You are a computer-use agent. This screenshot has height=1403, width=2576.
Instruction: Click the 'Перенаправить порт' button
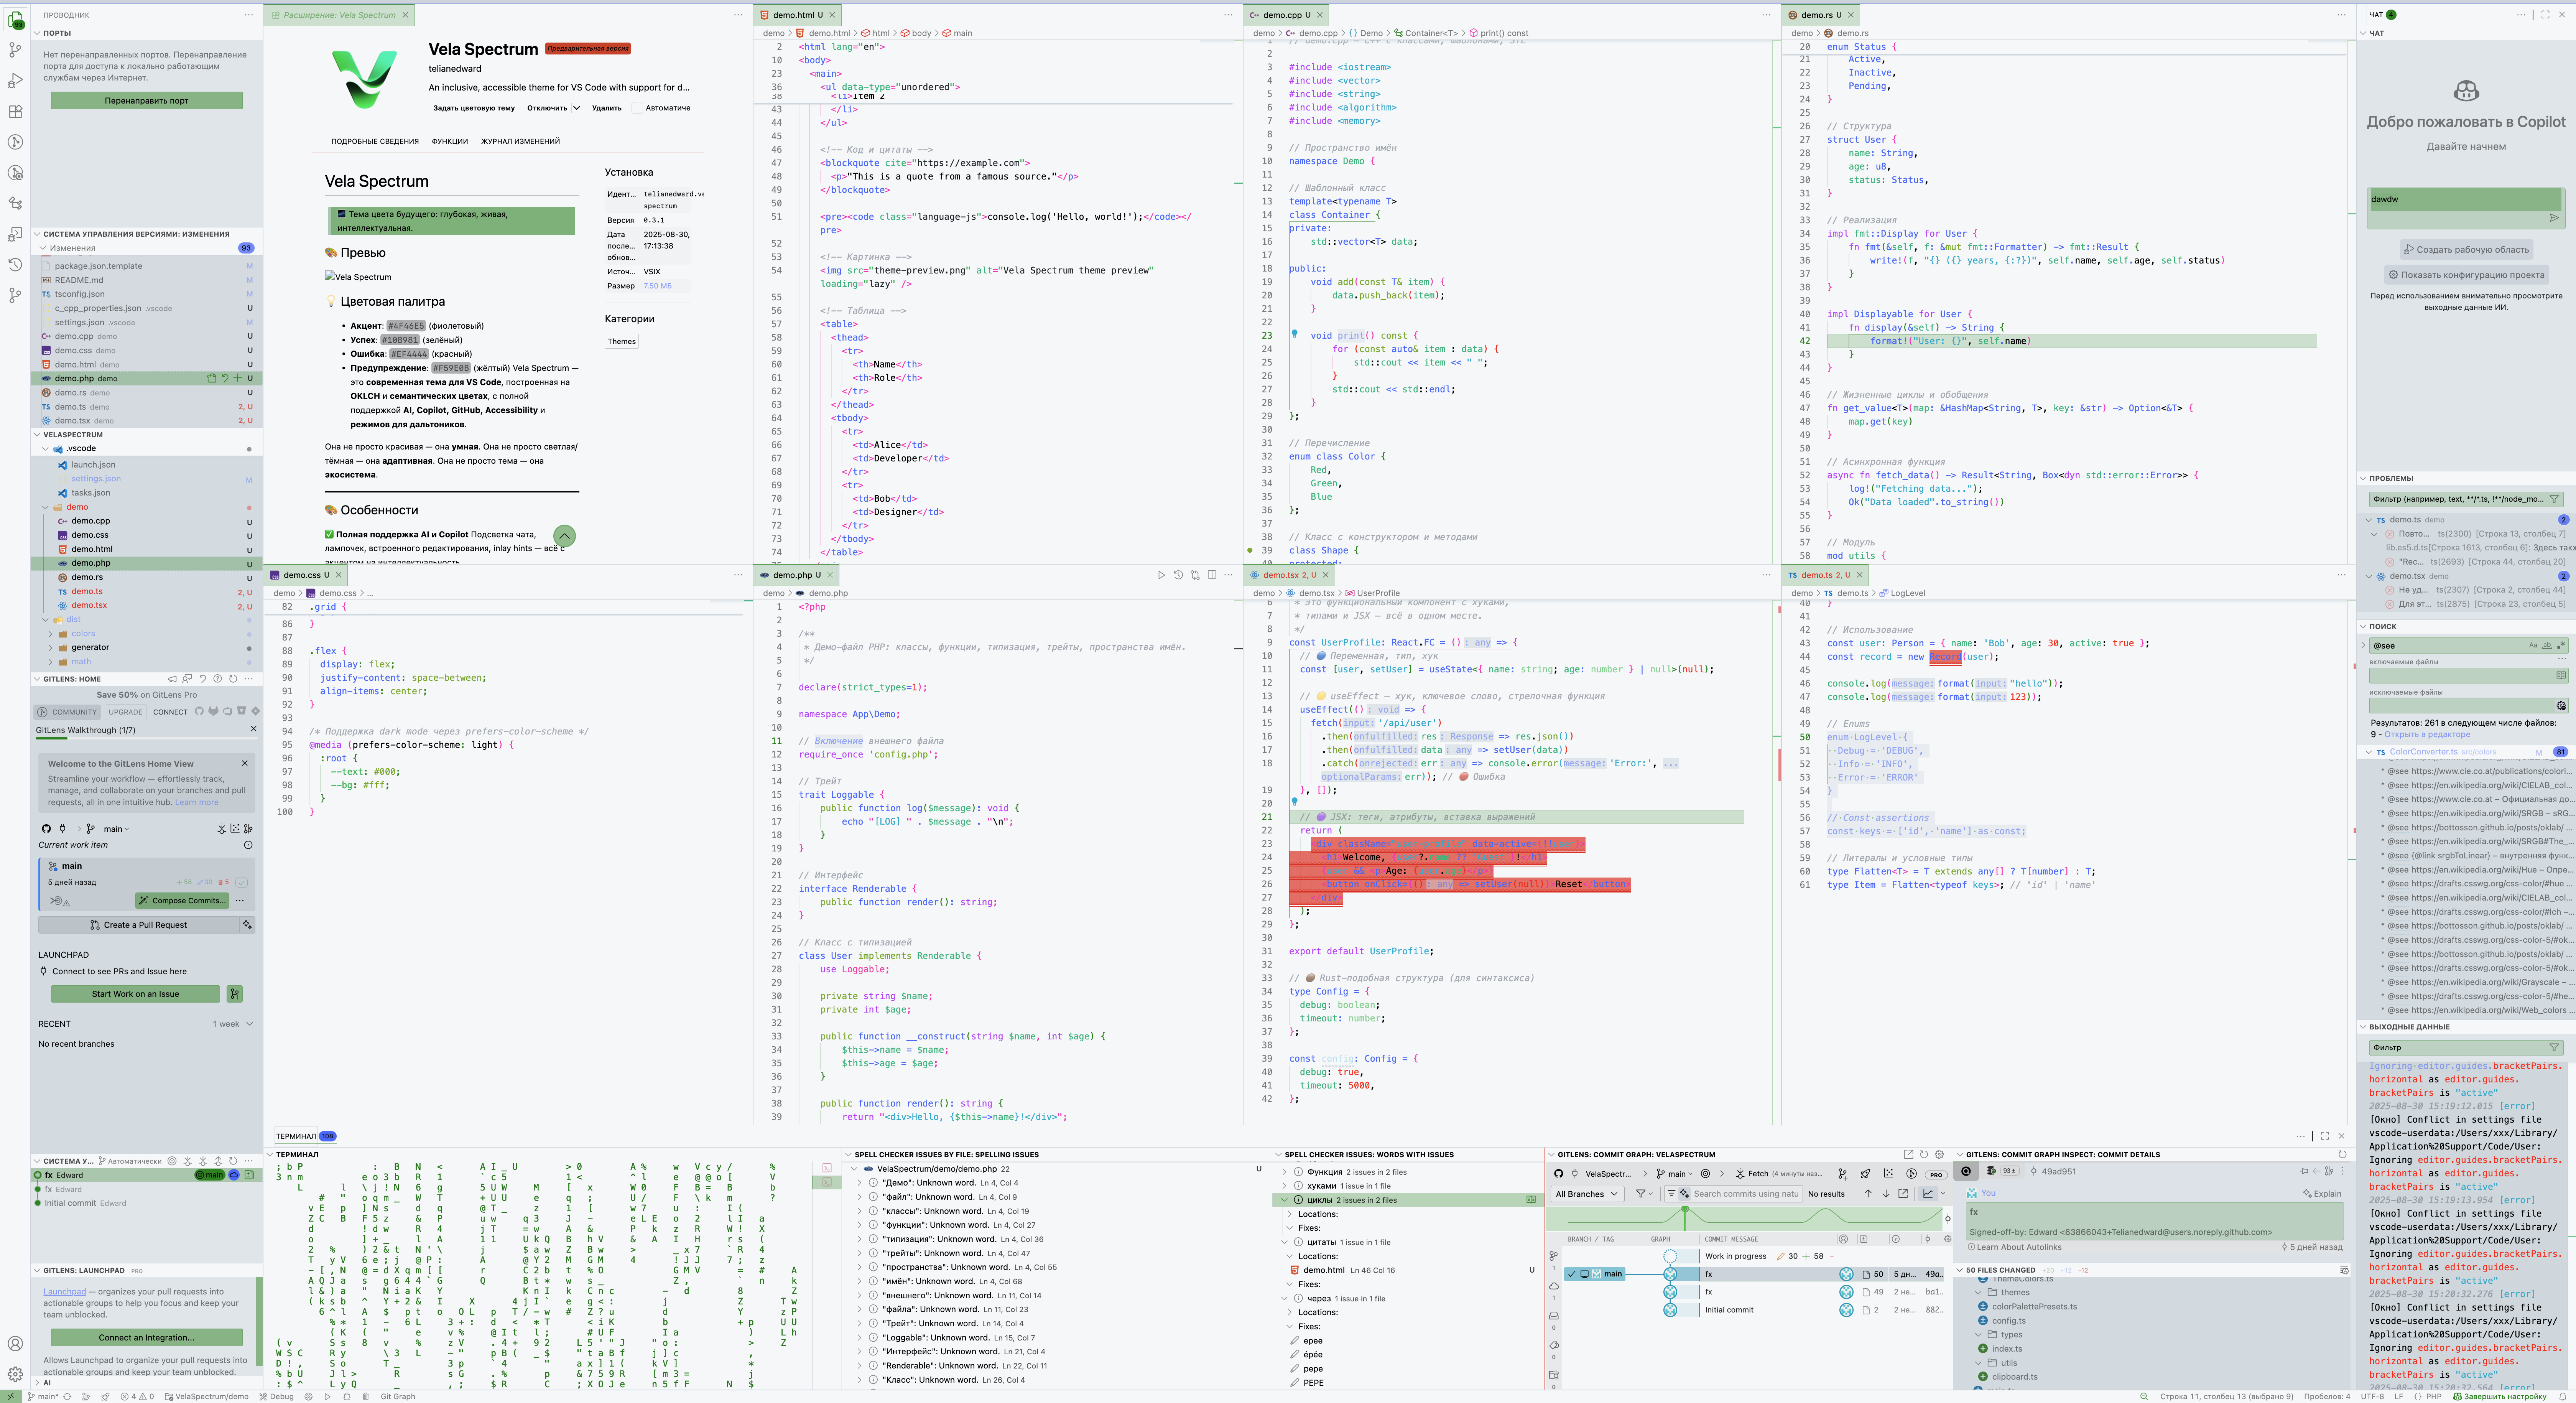[x=146, y=100]
